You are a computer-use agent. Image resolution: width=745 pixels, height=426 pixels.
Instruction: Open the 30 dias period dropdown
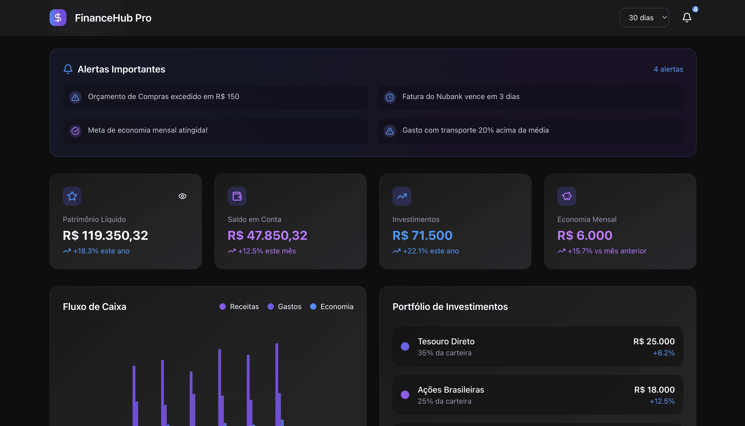tap(644, 18)
